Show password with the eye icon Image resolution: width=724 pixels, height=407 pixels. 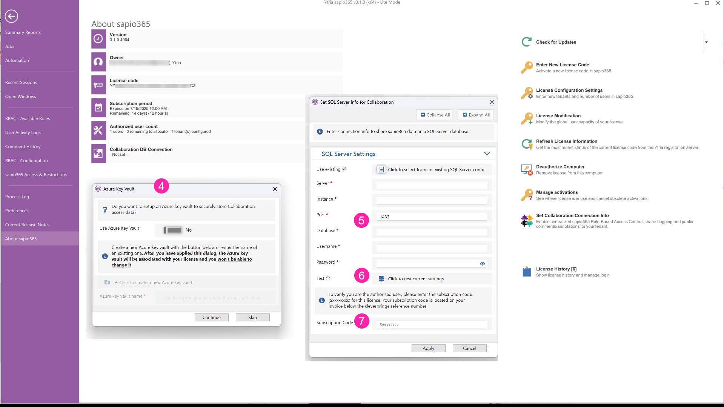[x=482, y=264]
